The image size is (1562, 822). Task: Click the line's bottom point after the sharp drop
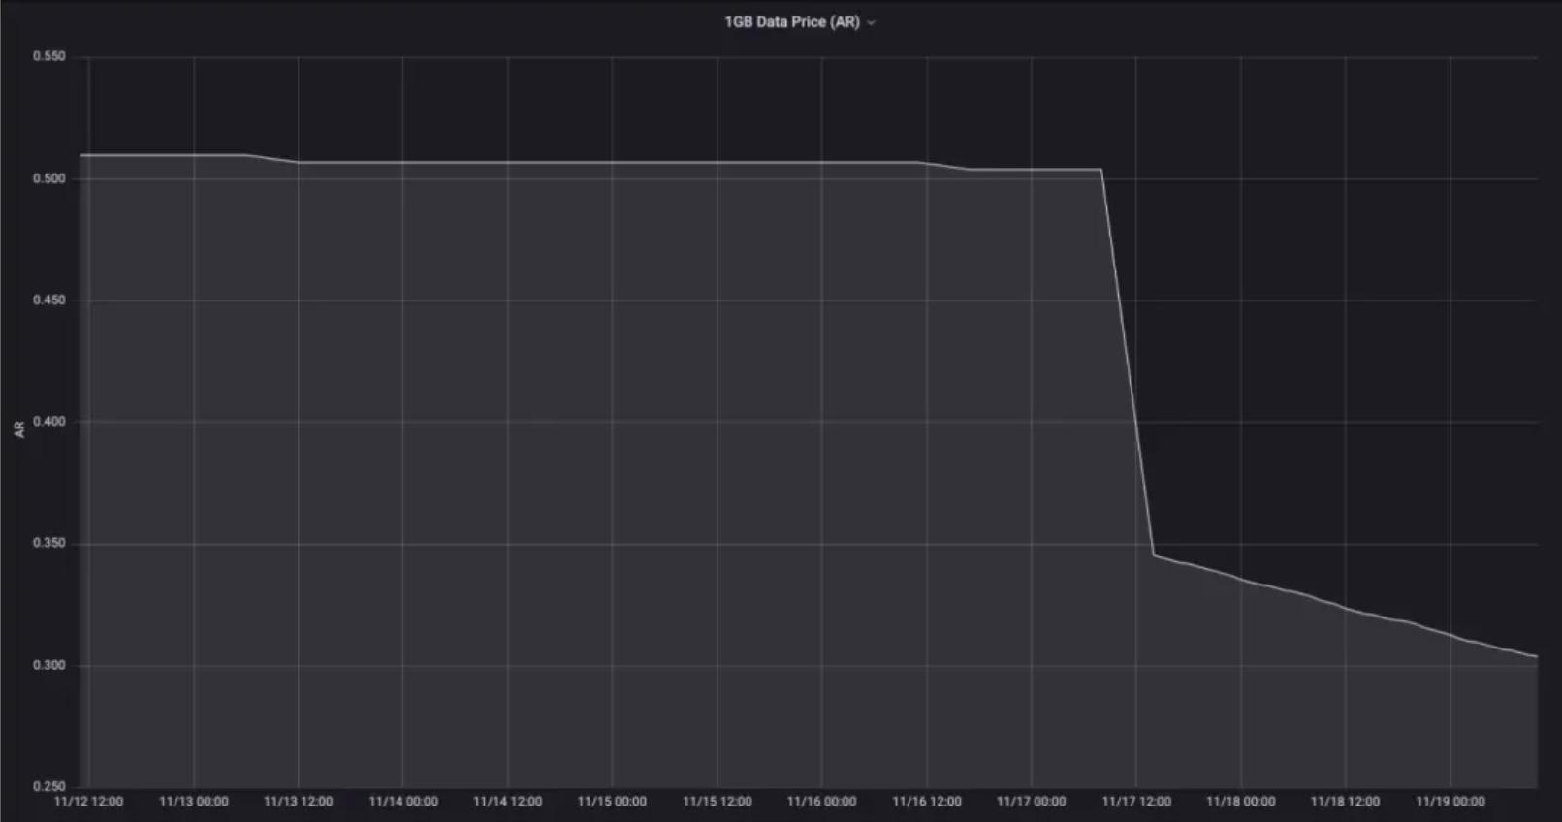1153,554
